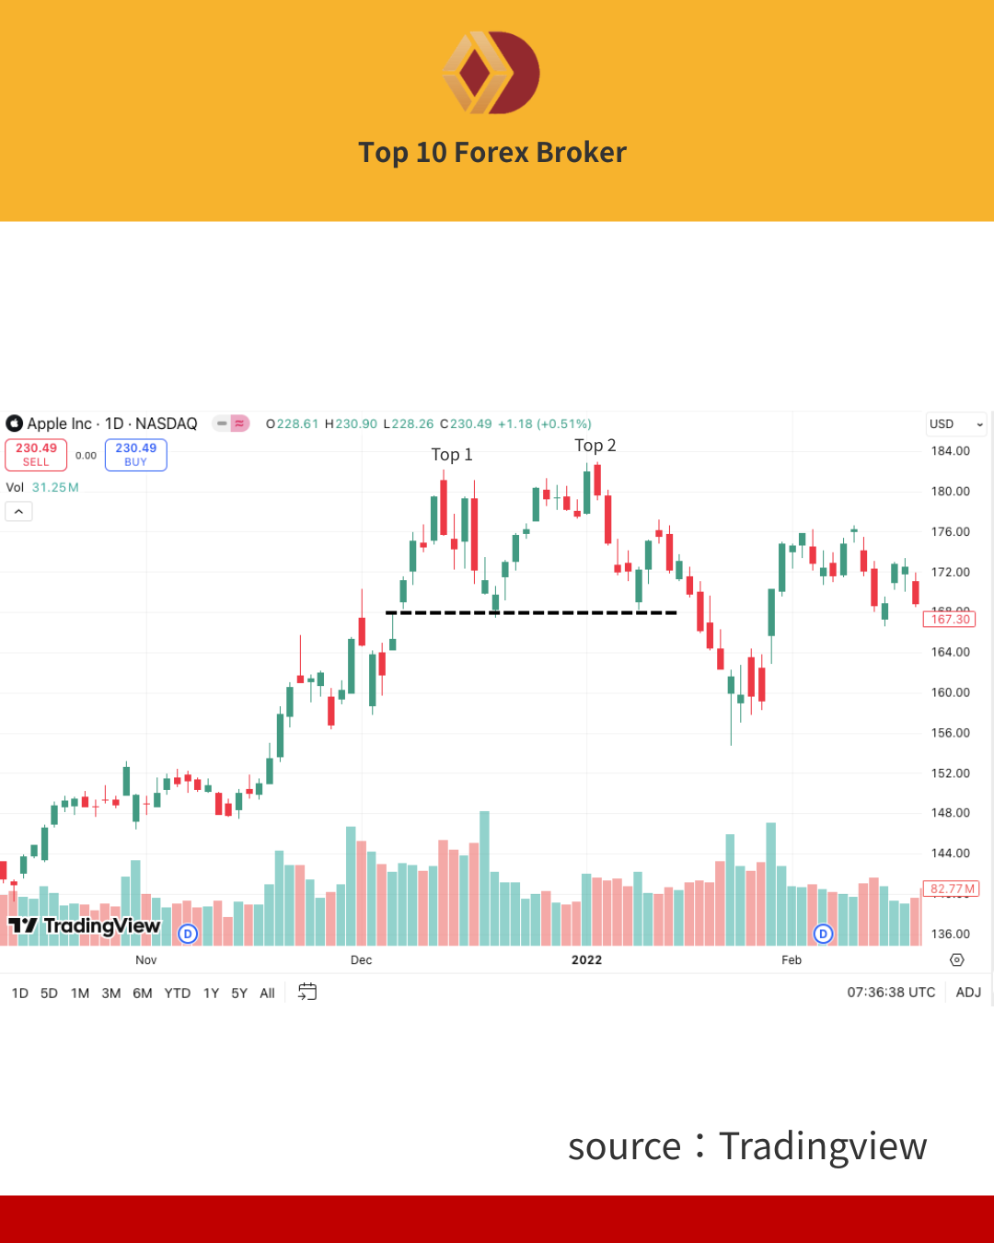This screenshot has height=1243, width=994.
Task: Click the February dividend D marker
Action: [x=823, y=934]
